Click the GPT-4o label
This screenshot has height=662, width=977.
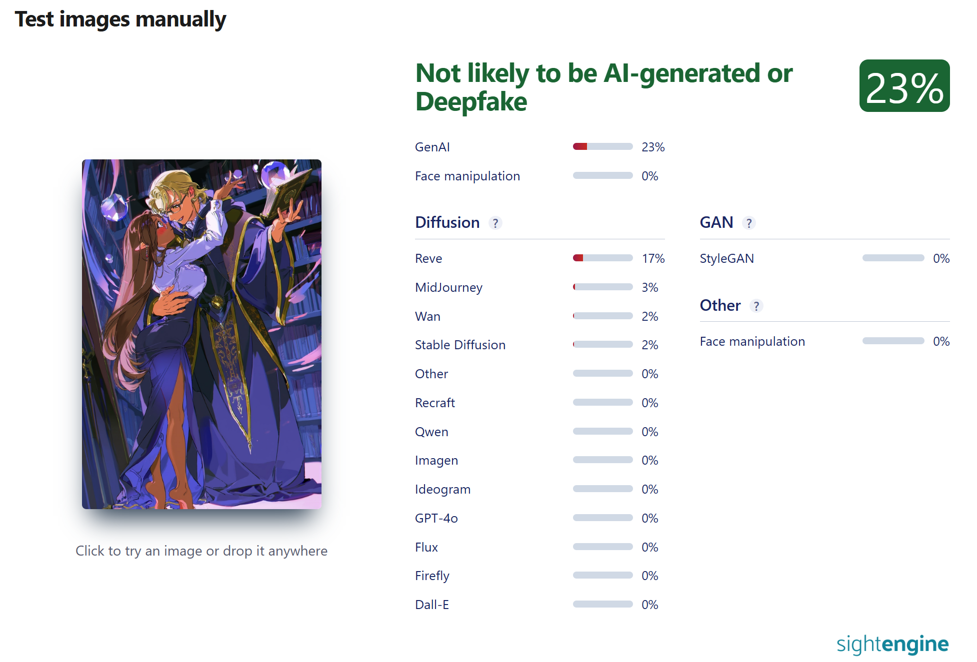[436, 518]
